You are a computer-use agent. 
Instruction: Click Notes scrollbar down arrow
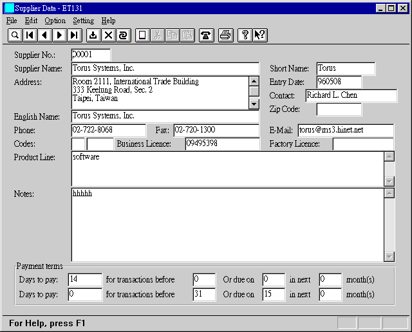pos(389,257)
